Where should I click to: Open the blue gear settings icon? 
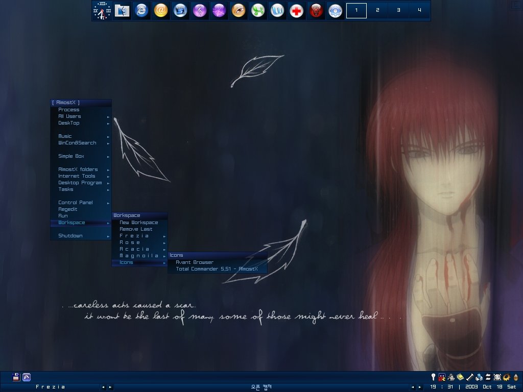coord(335,10)
